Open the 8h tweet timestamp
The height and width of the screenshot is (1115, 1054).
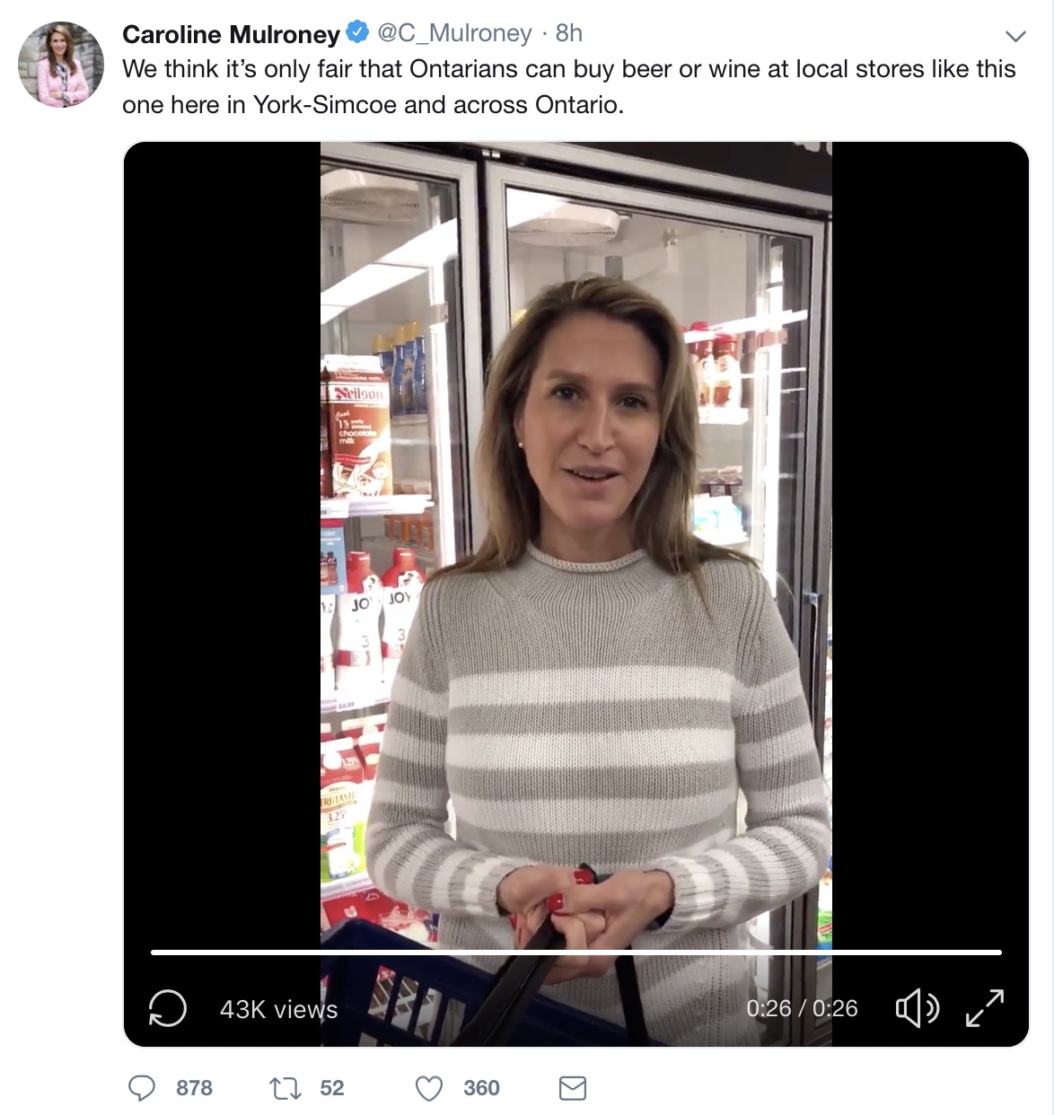pyautogui.click(x=569, y=33)
